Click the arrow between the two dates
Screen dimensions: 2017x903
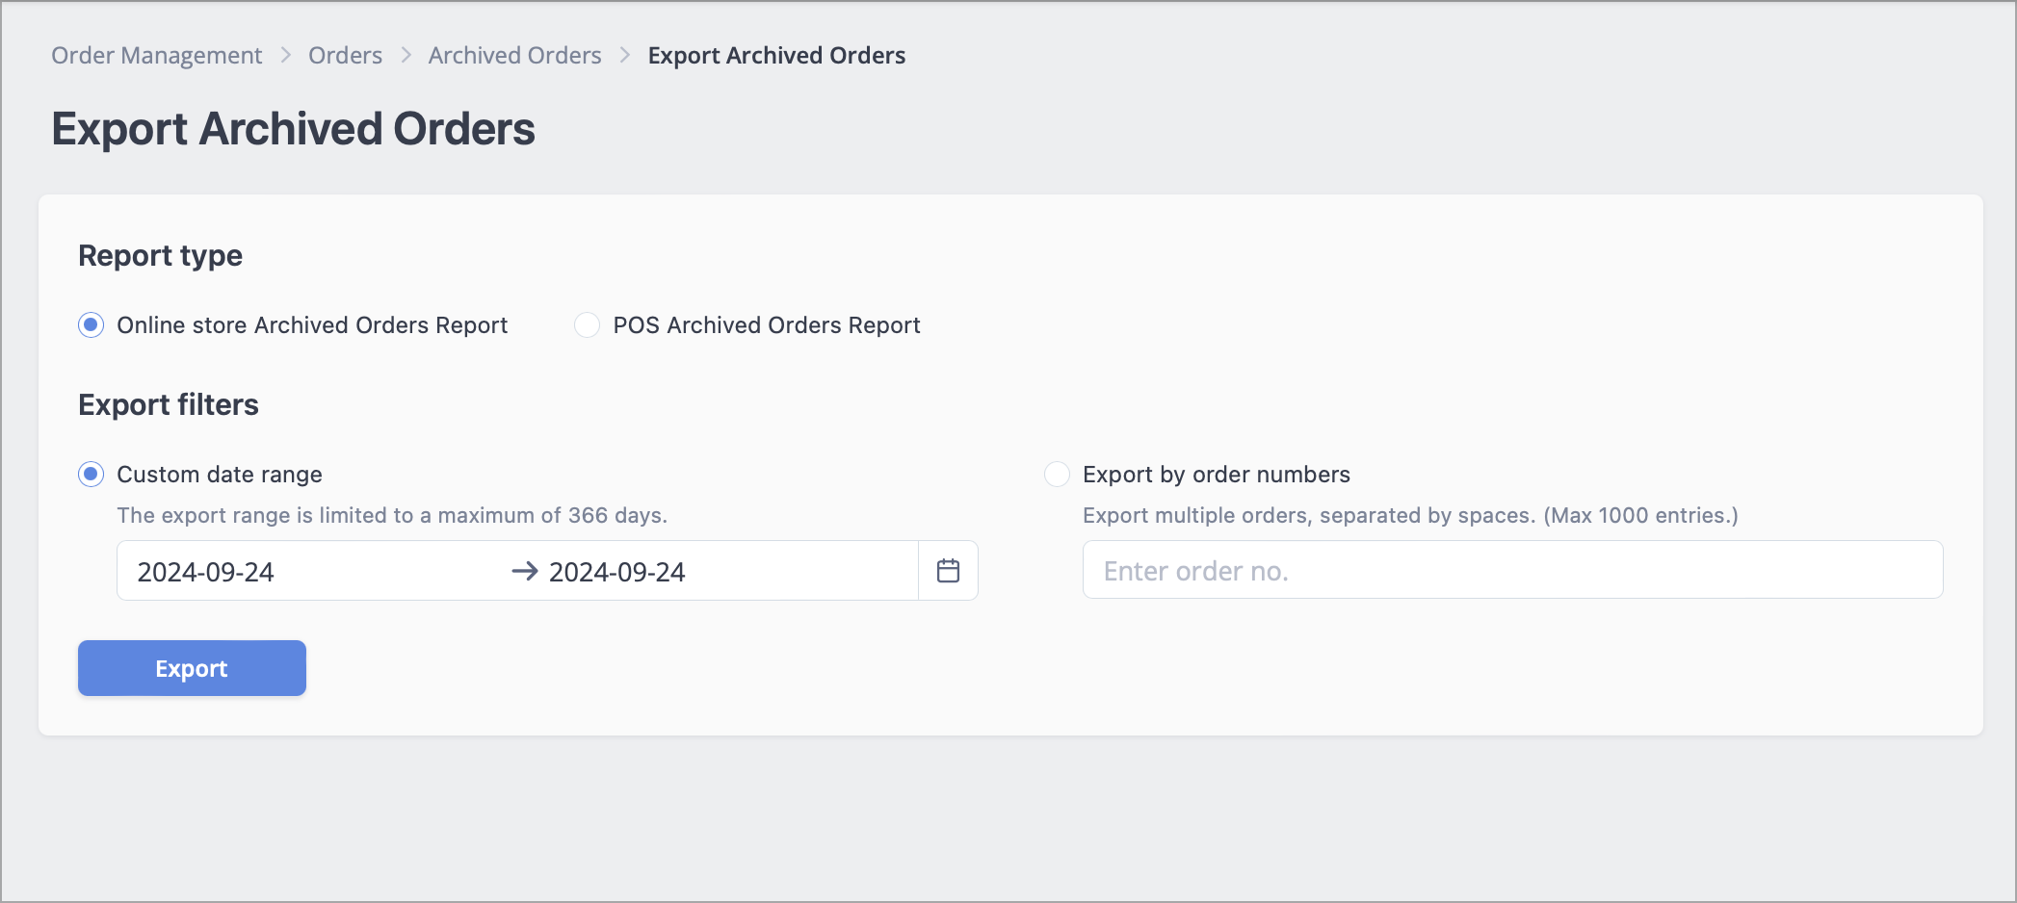[525, 571]
